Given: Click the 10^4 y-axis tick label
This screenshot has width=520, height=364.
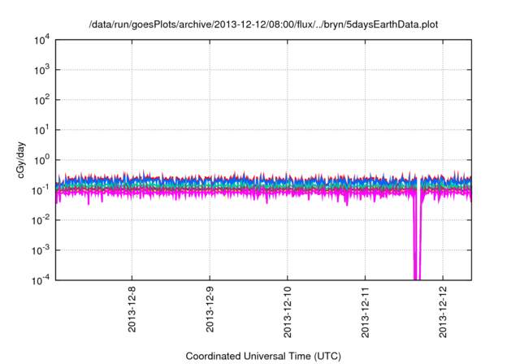Looking at the screenshot, I should pyautogui.click(x=41, y=41).
